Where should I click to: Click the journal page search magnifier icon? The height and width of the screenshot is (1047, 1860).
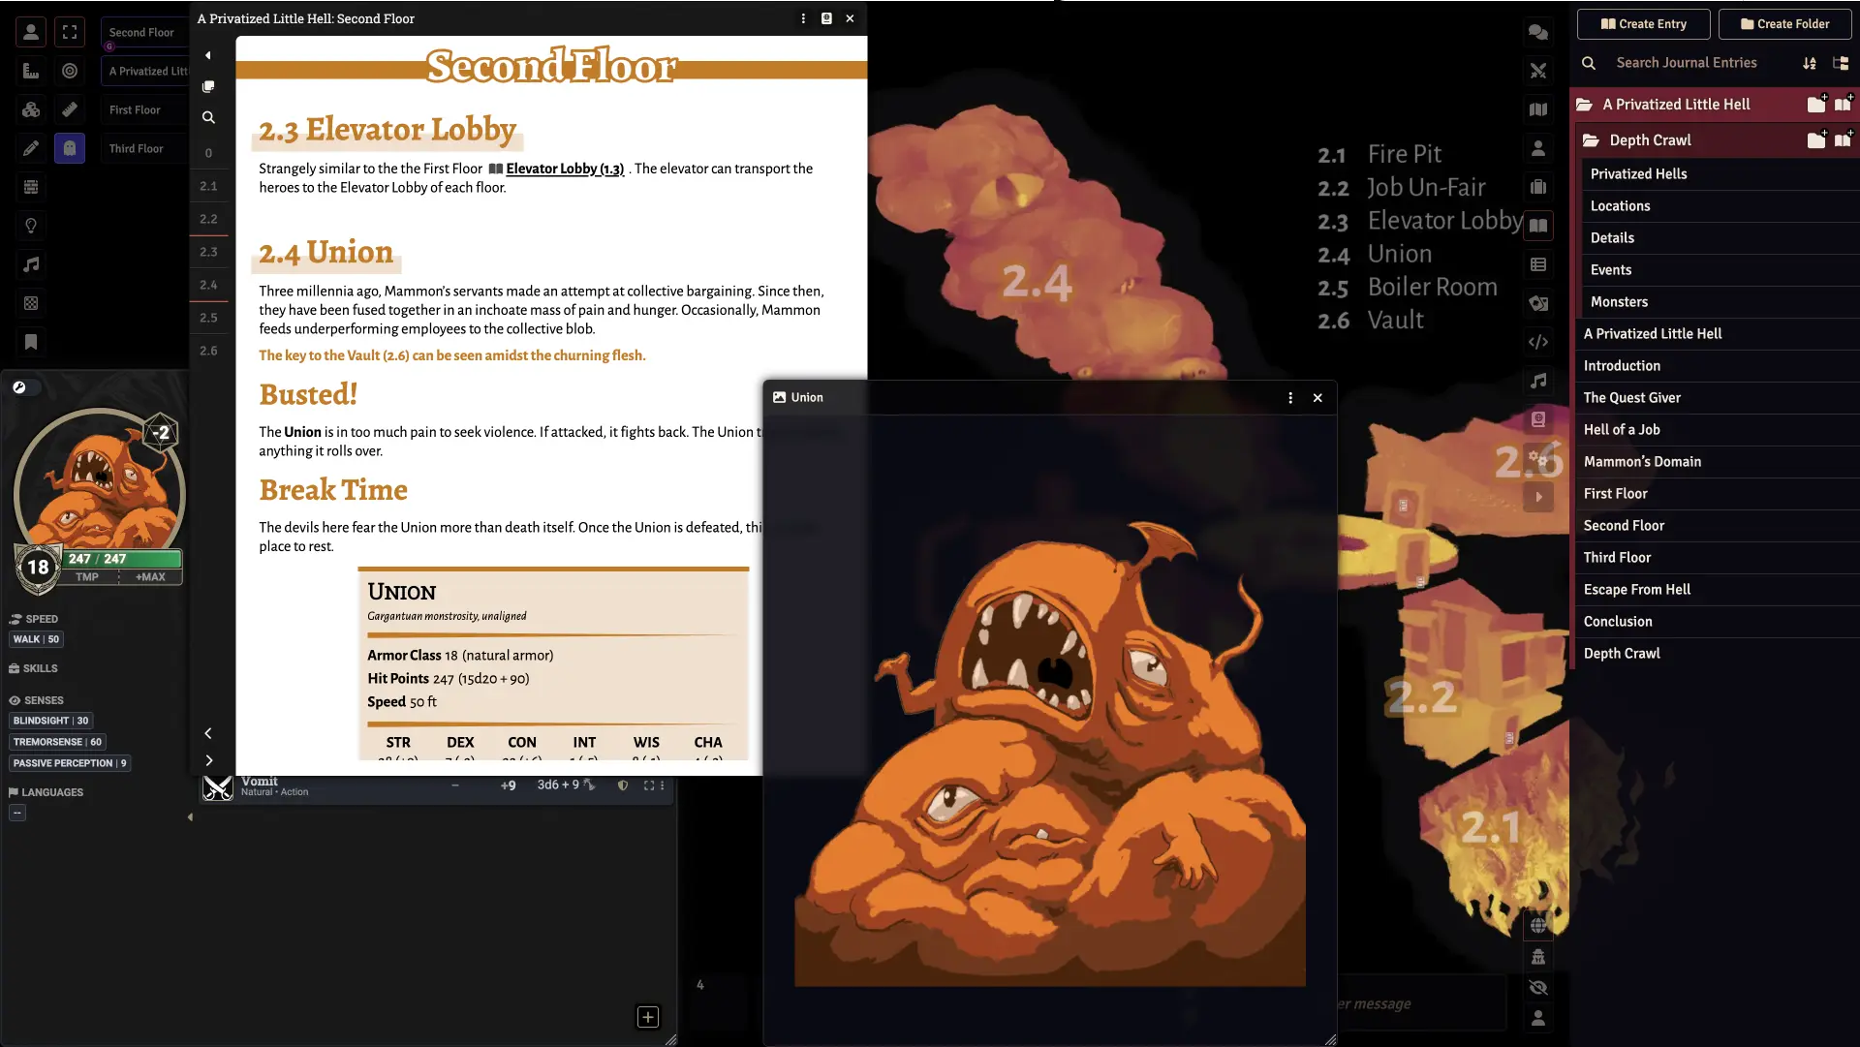tap(208, 117)
